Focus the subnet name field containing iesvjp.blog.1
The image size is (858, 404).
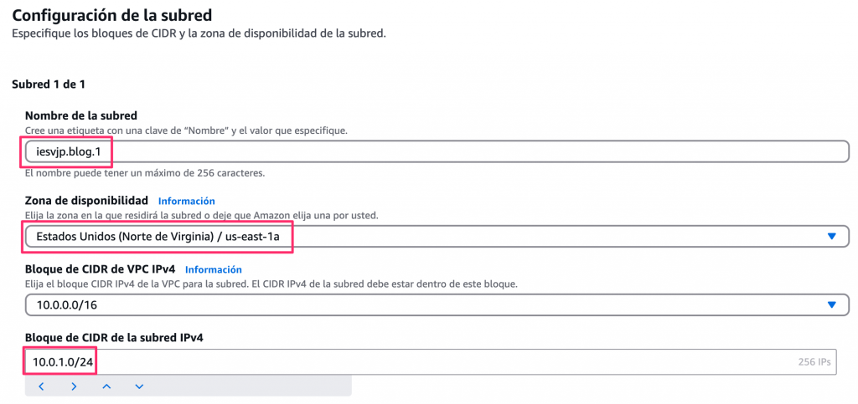click(419, 152)
